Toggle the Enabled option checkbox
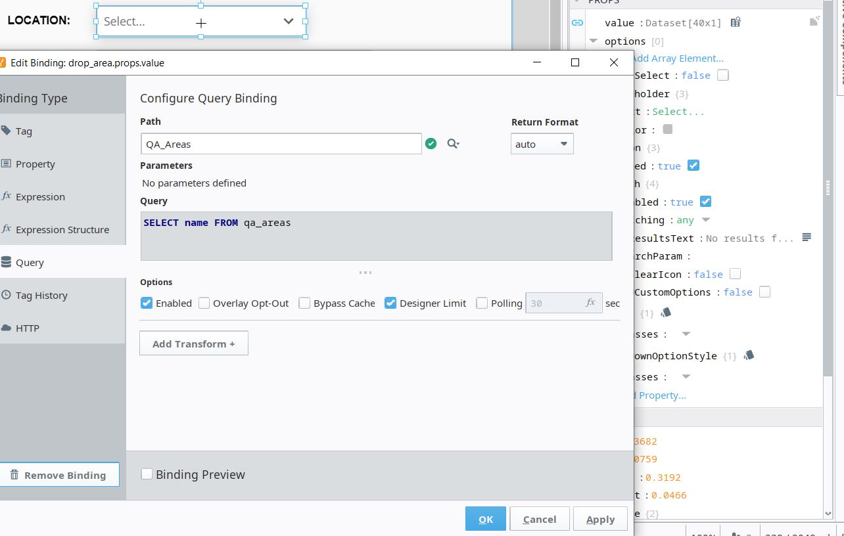This screenshot has height=536, width=844. tap(147, 303)
